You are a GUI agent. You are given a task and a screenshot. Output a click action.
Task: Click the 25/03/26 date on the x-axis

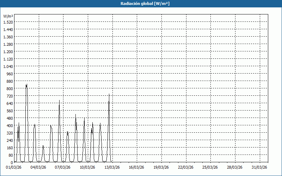(x=211, y=167)
